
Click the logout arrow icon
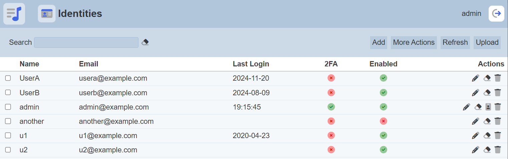(496, 14)
